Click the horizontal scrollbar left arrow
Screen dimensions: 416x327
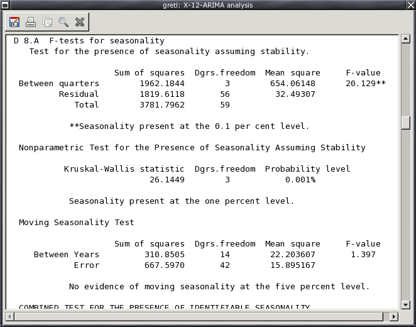click(9, 316)
